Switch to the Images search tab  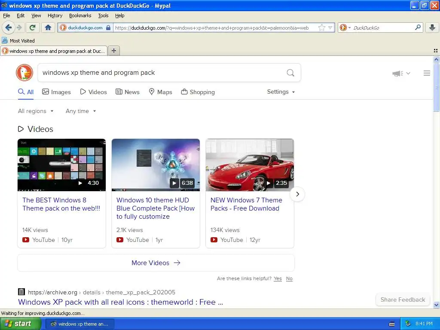click(x=56, y=92)
